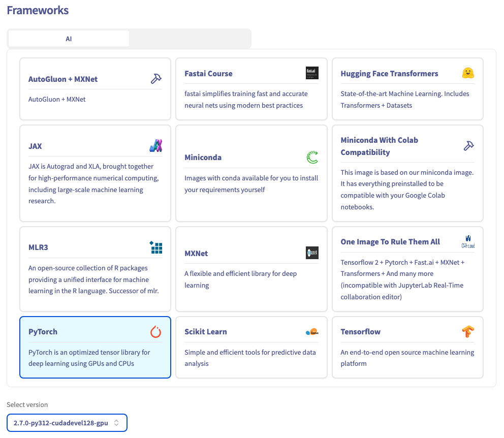Click the predictive data analysis description

pos(250,358)
